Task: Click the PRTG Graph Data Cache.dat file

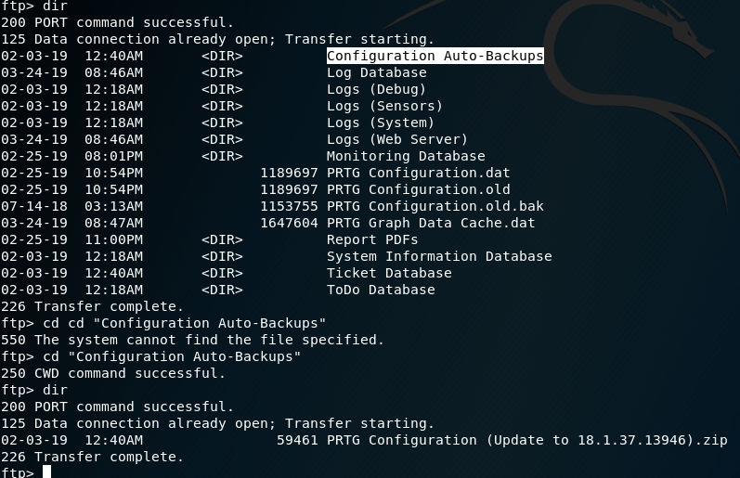Action: tap(431, 223)
